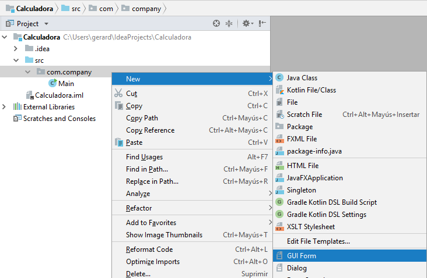The width and height of the screenshot is (427, 278).
Task: Select Gradle Kotlin DSL Build Script
Action: pos(331,202)
